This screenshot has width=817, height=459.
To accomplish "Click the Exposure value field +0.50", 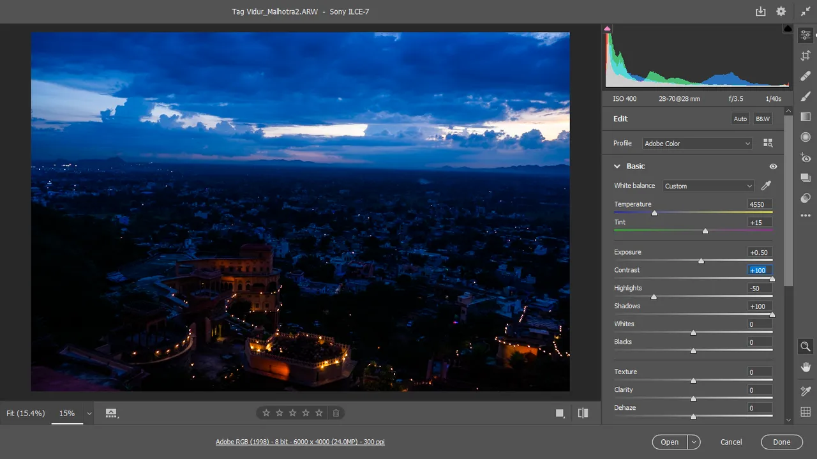I will click(760, 252).
